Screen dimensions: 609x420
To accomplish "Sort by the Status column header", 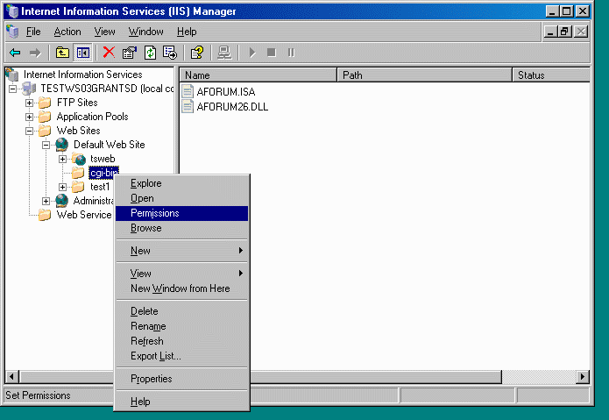I will click(x=551, y=75).
